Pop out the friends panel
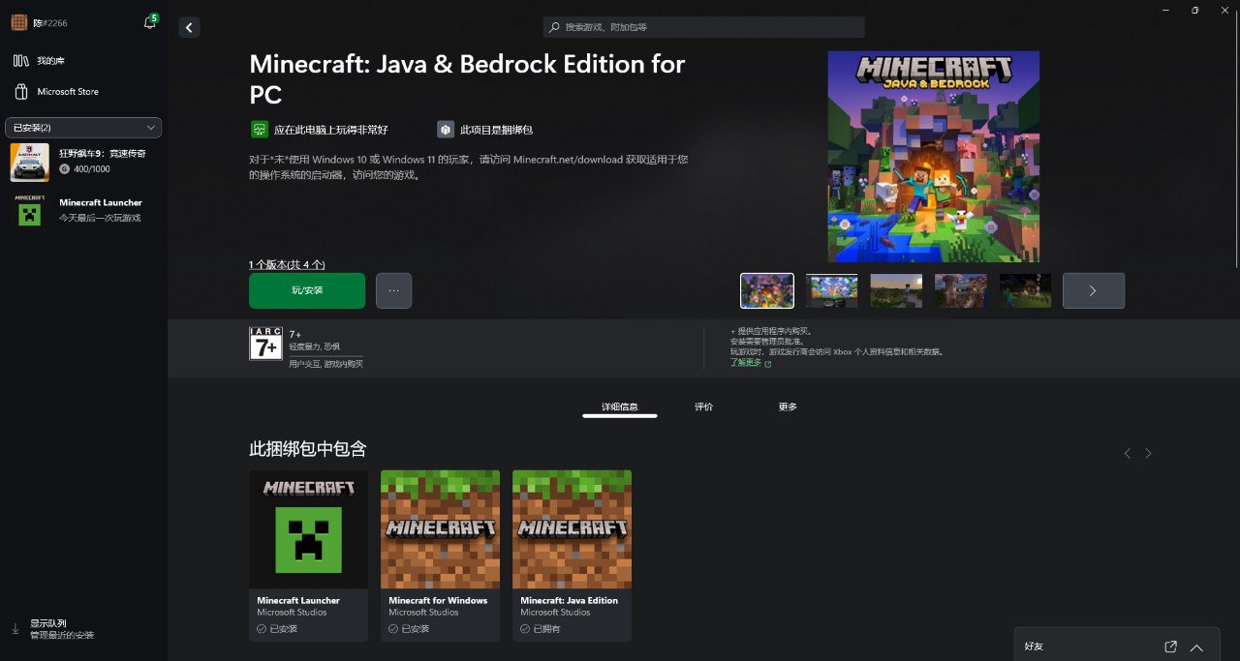Viewport: 1240px width, 661px height. (x=1170, y=646)
